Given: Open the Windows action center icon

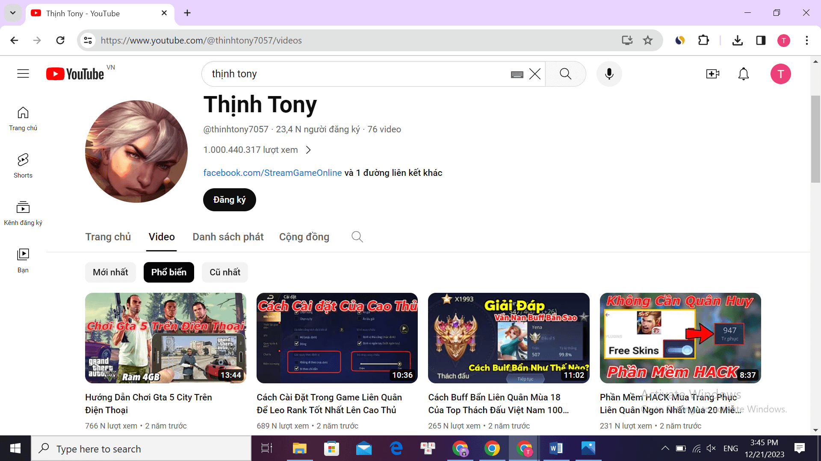Looking at the screenshot, I should click(x=799, y=448).
